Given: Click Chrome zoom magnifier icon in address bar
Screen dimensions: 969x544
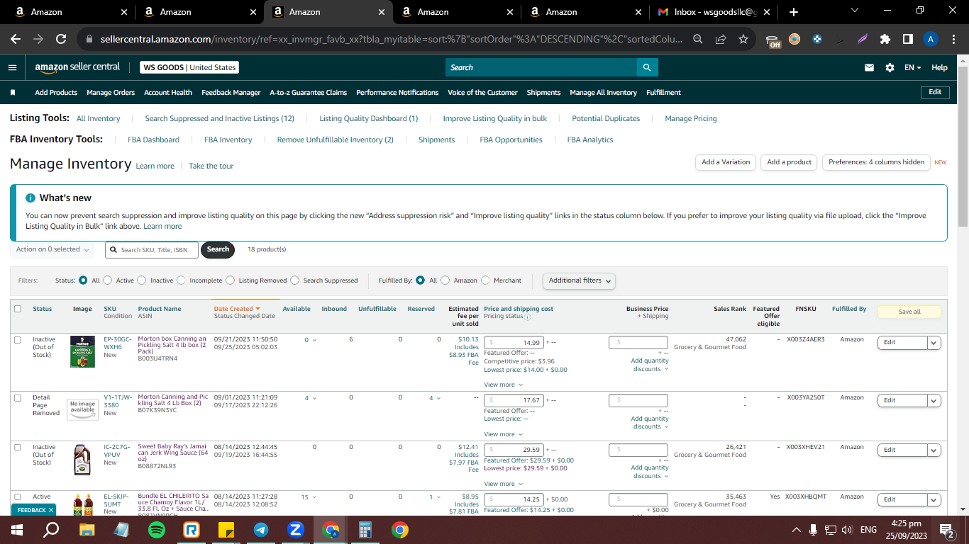Looking at the screenshot, I should tap(698, 40).
